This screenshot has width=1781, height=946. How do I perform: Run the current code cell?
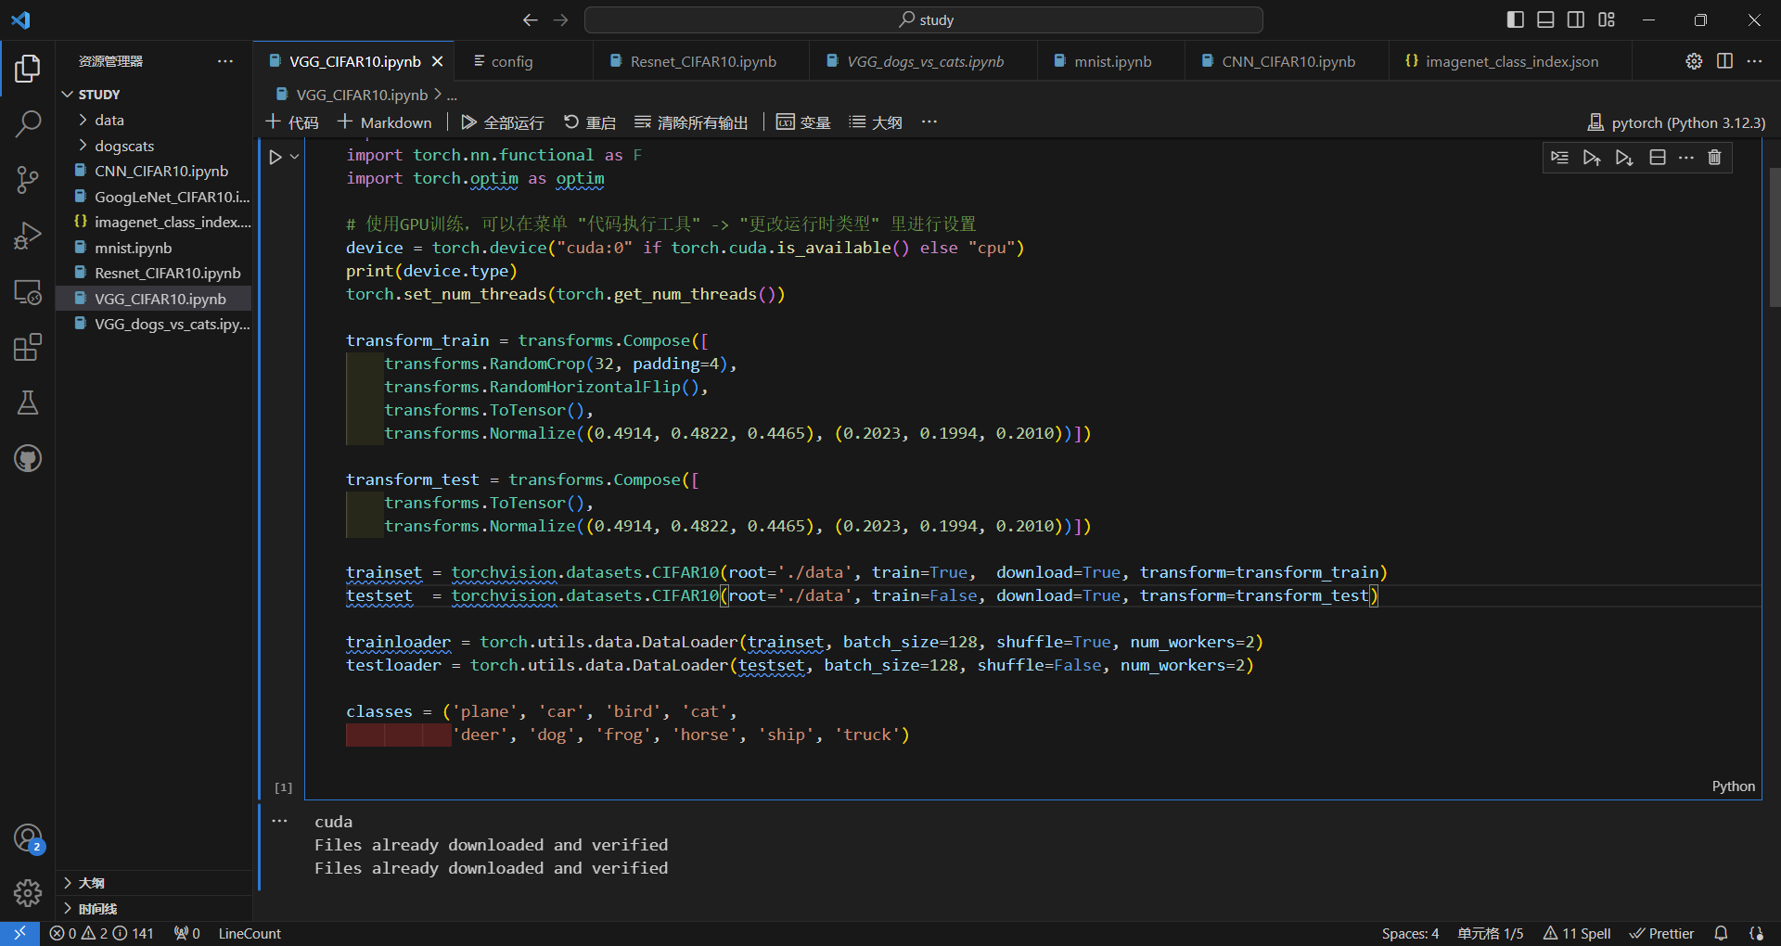click(275, 158)
